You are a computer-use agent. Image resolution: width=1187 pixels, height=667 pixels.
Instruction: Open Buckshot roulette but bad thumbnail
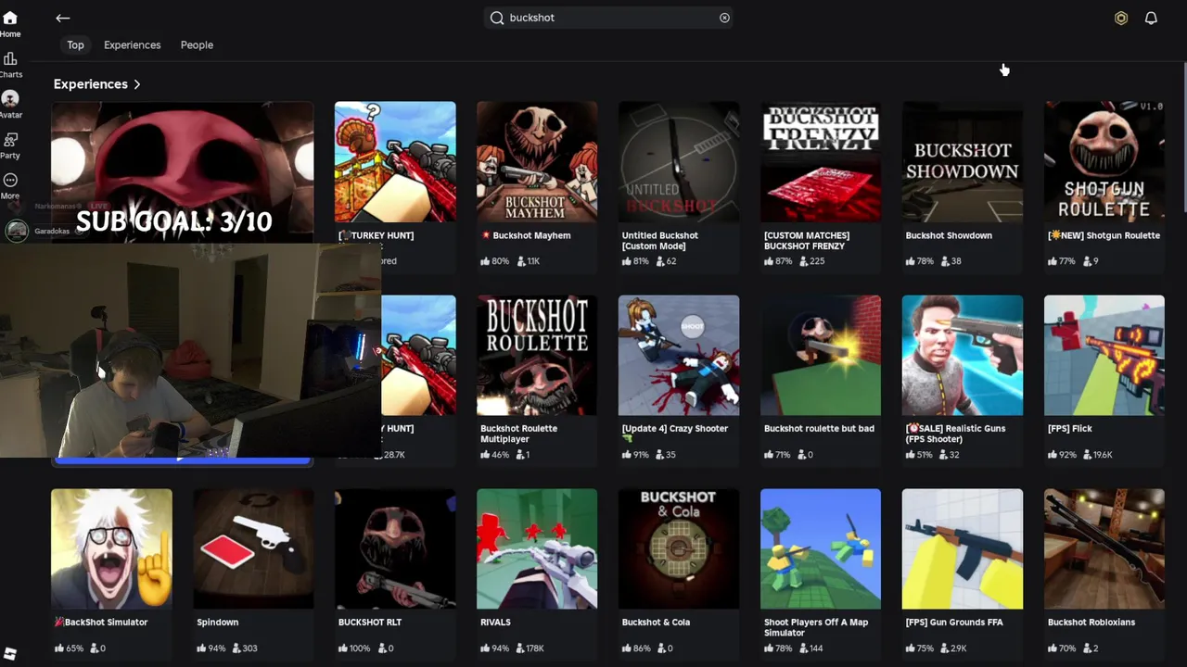coord(821,356)
